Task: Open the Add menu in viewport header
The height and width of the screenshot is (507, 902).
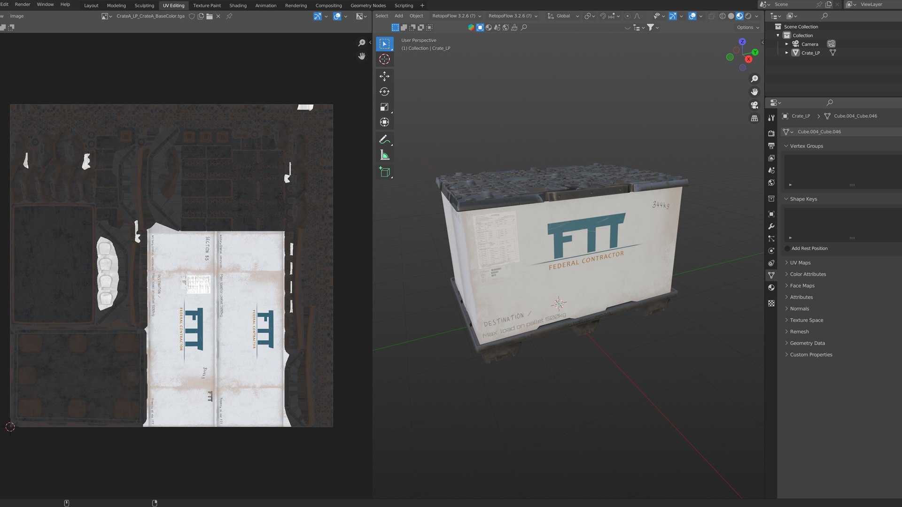Action: click(x=398, y=16)
